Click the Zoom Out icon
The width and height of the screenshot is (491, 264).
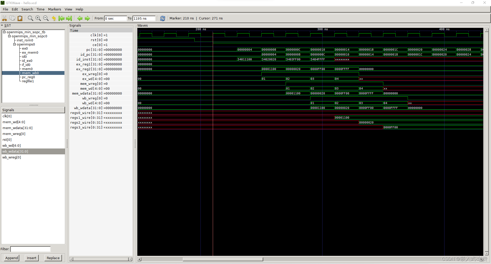[46, 18]
